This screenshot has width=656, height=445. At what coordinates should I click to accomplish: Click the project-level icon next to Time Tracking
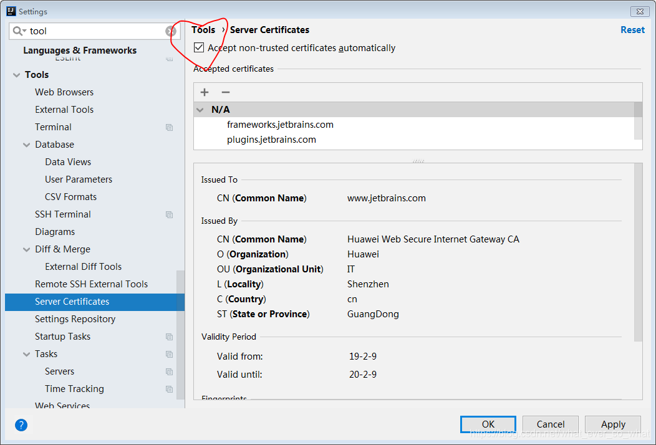[x=170, y=389]
